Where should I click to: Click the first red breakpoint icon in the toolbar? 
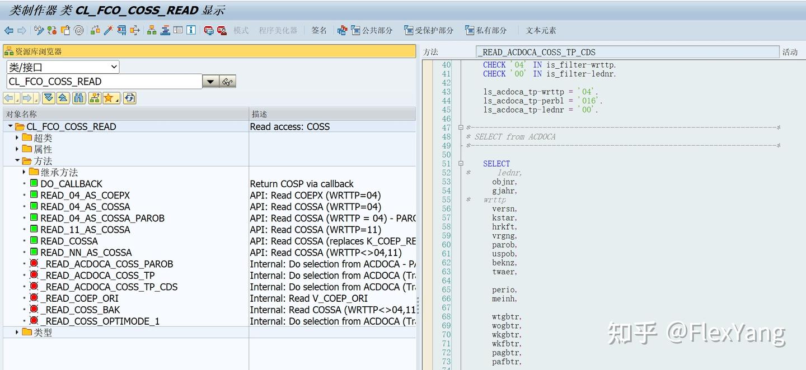click(209, 30)
